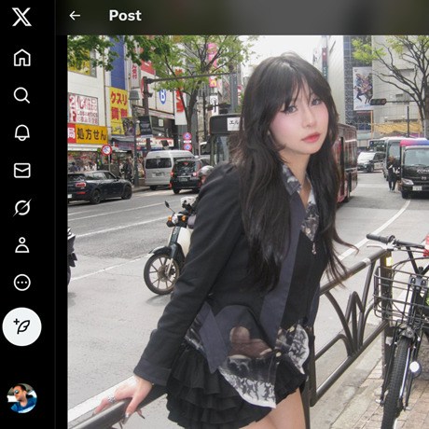The image size is (429, 429).
Task: Go back using the left arrow
Action: click(x=75, y=15)
